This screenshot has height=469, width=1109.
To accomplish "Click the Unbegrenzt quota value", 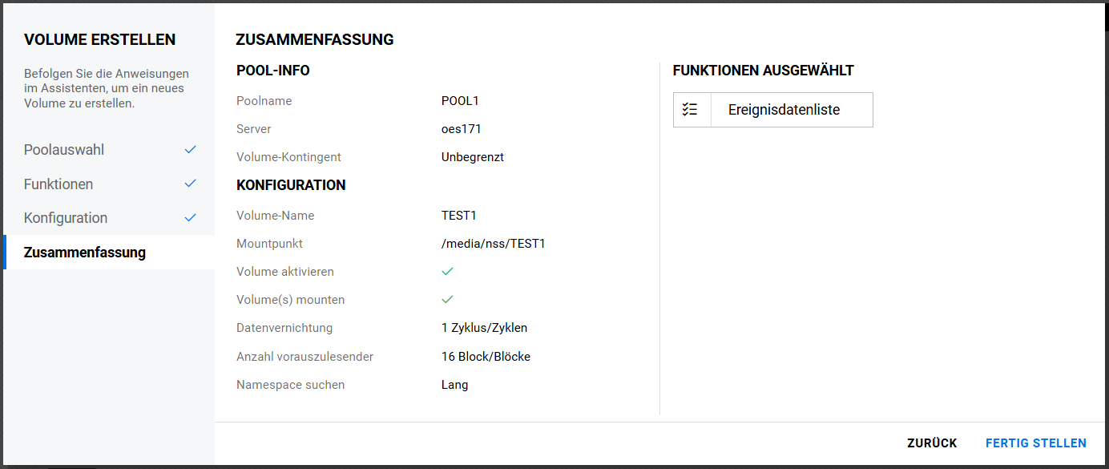I will pyautogui.click(x=472, y=157).
